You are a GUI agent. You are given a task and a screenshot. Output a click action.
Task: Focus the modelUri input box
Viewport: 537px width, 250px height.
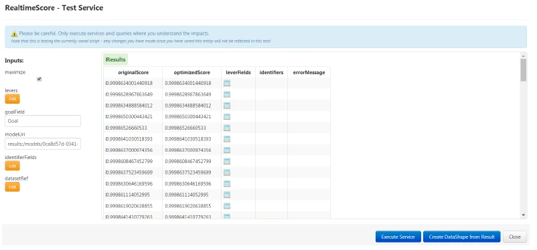click(x=43, y=144)
